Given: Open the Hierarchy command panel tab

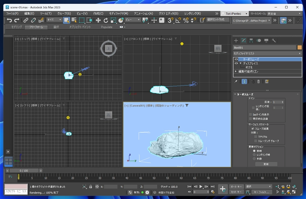Looking at the screenshot, I should point(251,41).
